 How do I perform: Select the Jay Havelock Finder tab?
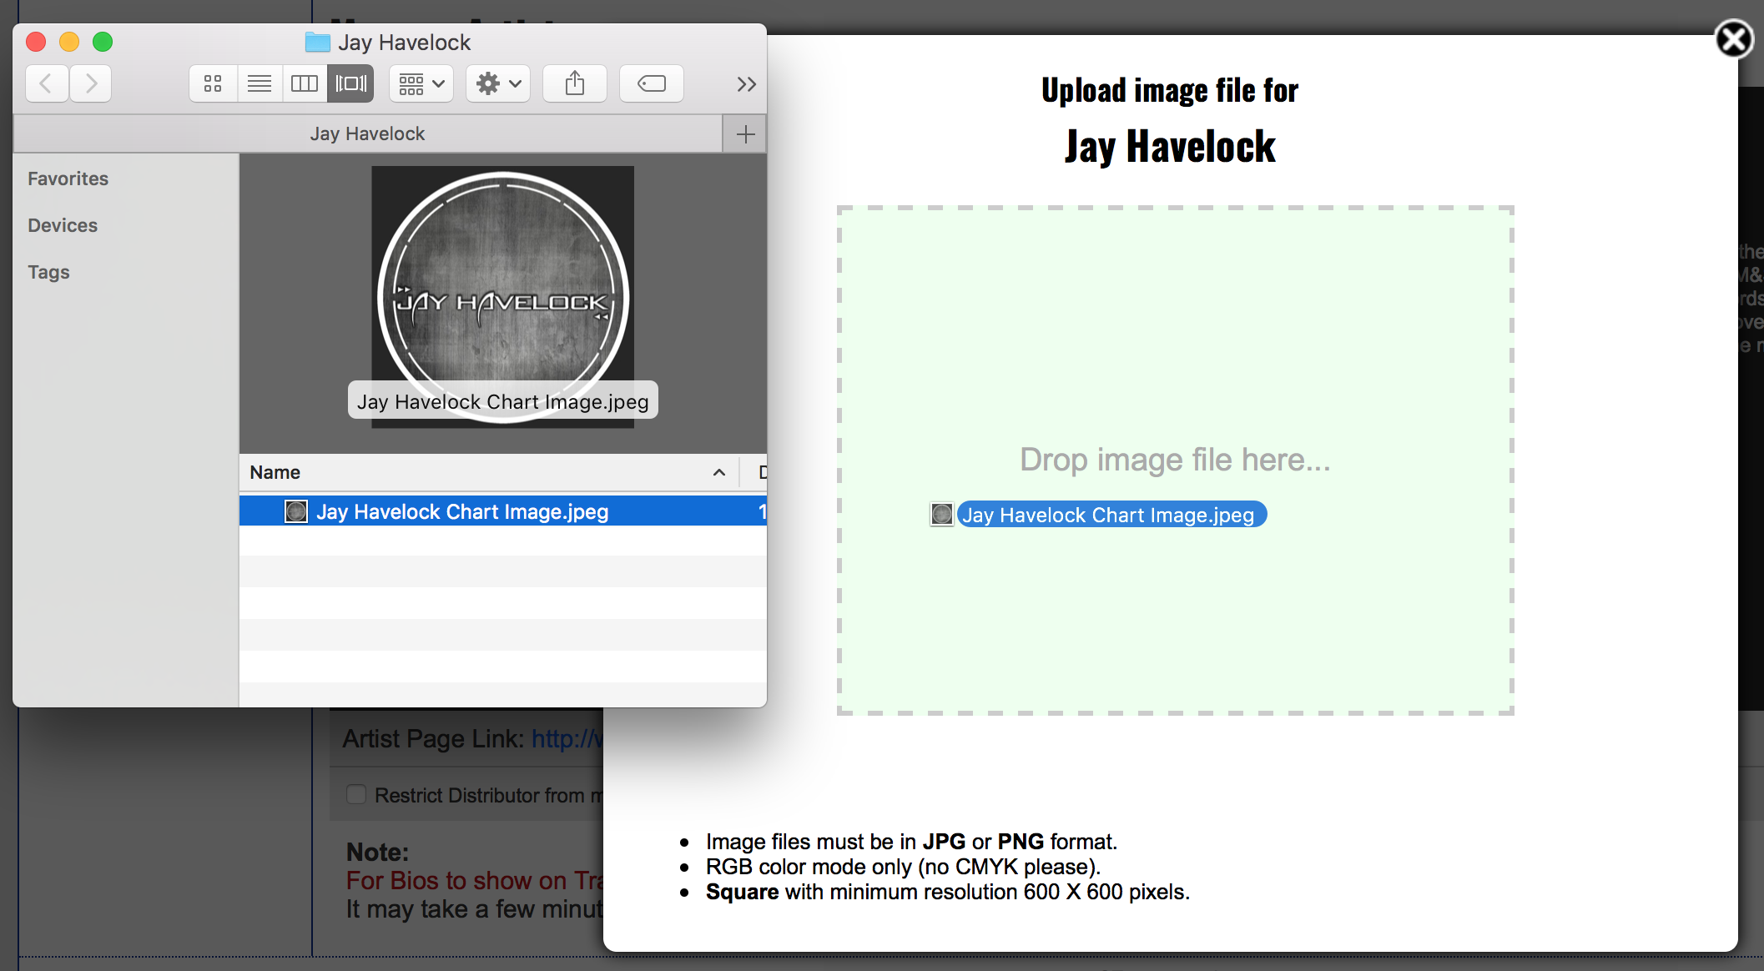[x=367, y=133]
